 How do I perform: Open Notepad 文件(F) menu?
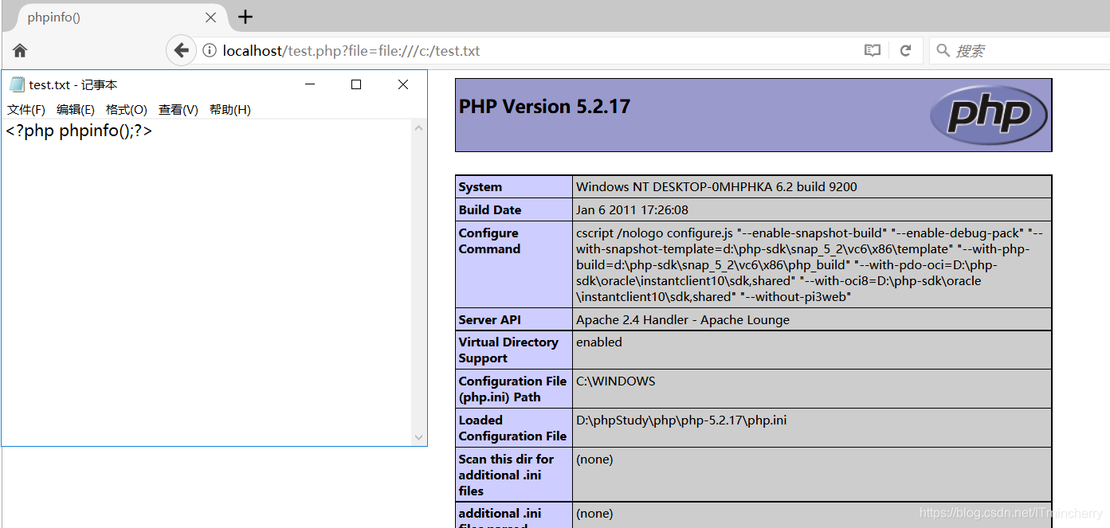pos(26,110)
